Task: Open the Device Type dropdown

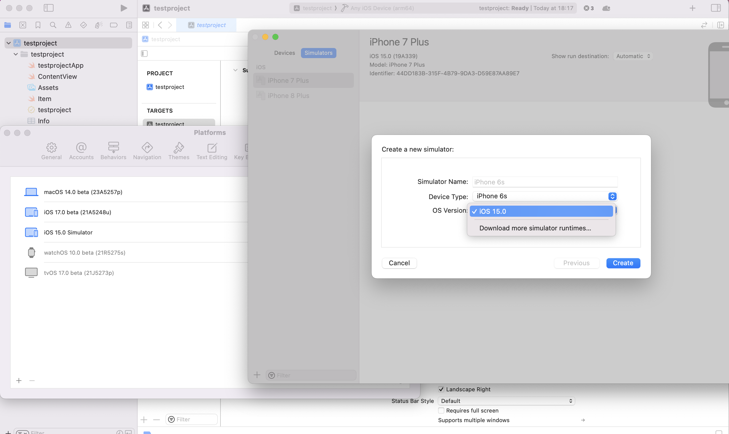Action: (545, 196)
